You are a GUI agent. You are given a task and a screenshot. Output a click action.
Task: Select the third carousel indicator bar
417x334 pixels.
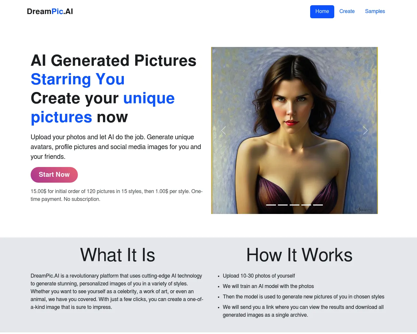(295, 205)
